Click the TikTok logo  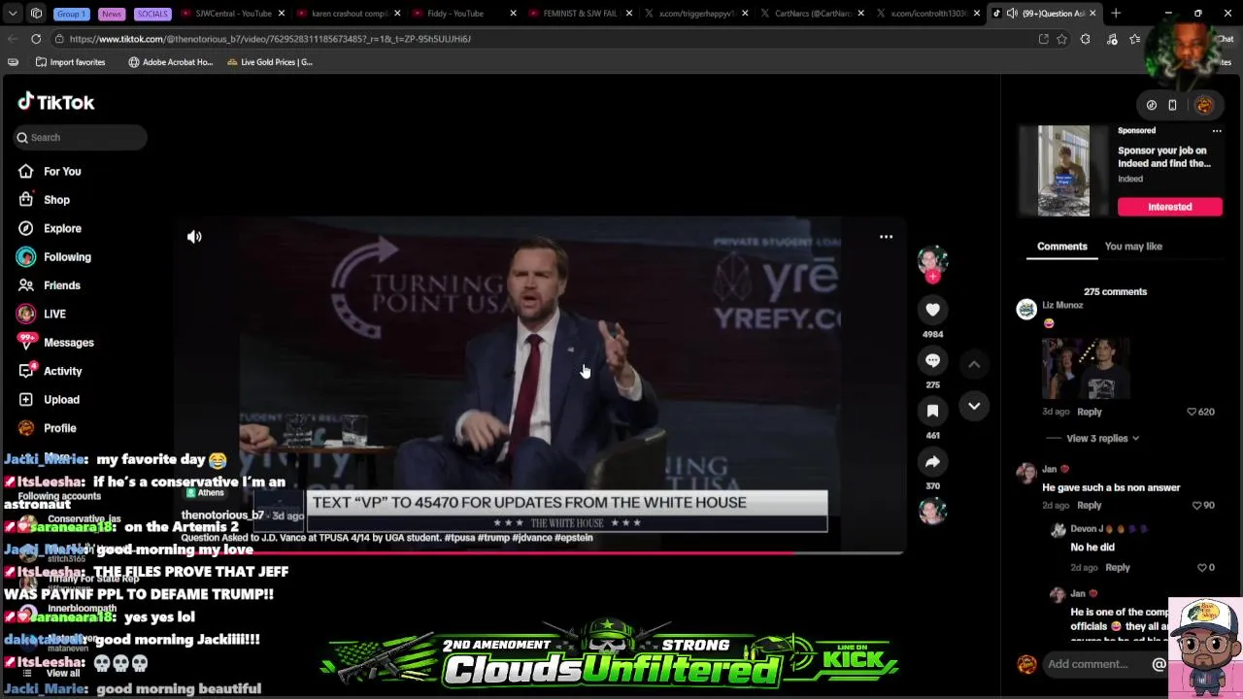[x=55, y=102]
